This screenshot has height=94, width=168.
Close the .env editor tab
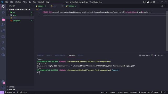tap(62, 6)
